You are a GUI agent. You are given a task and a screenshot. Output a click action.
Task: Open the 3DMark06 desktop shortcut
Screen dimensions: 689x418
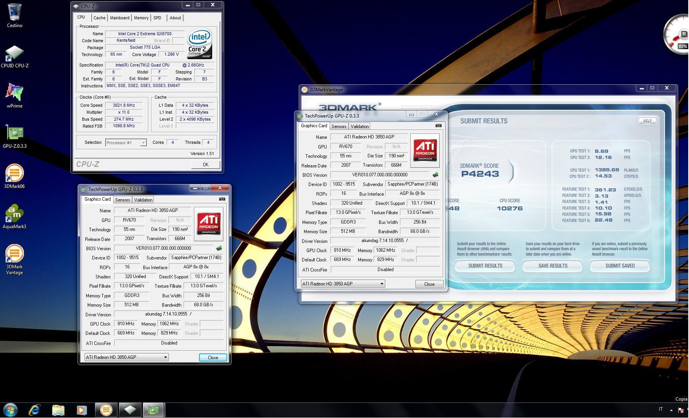[x=14, y=177]
